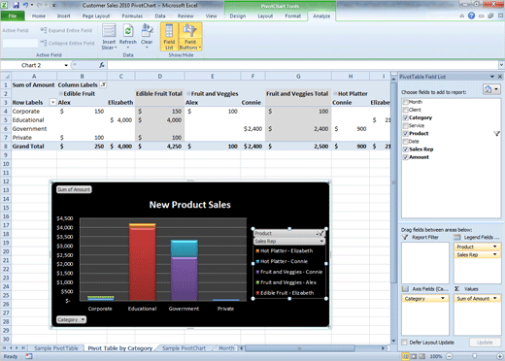Click the Product filter funnel icon in field list

click(496, 134)
